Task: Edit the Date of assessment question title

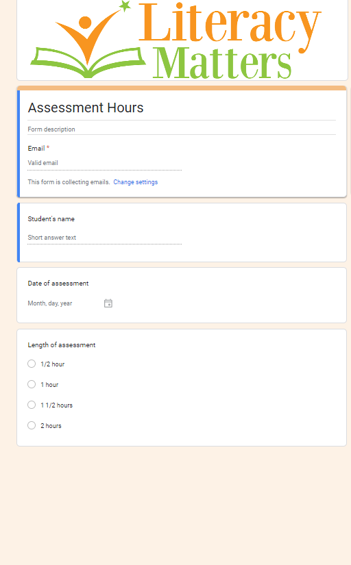Action: pos(58,284)
